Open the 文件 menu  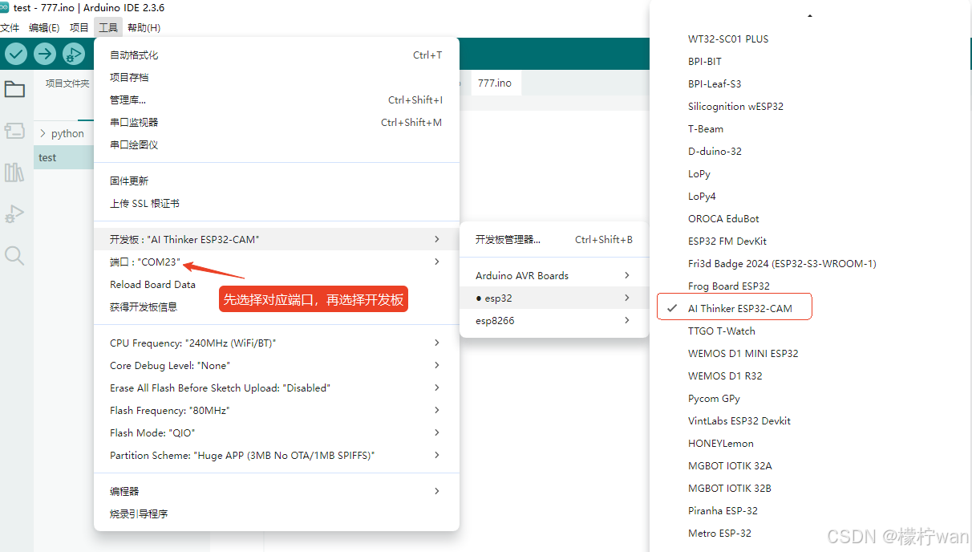pos(9,27)
